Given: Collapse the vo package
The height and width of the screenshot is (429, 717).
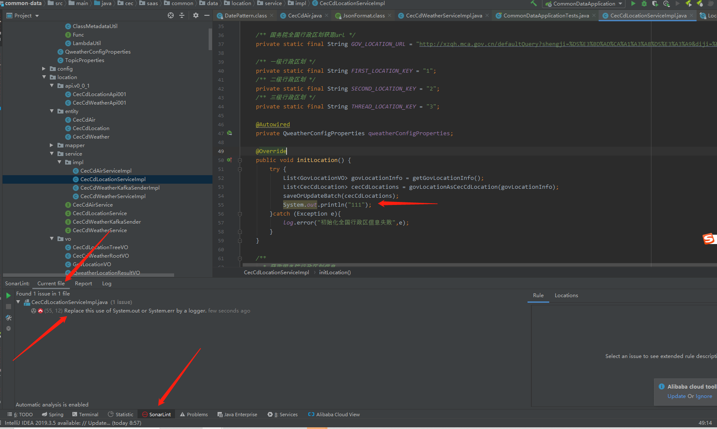Looking at the screenshot, I should [52, 239].
